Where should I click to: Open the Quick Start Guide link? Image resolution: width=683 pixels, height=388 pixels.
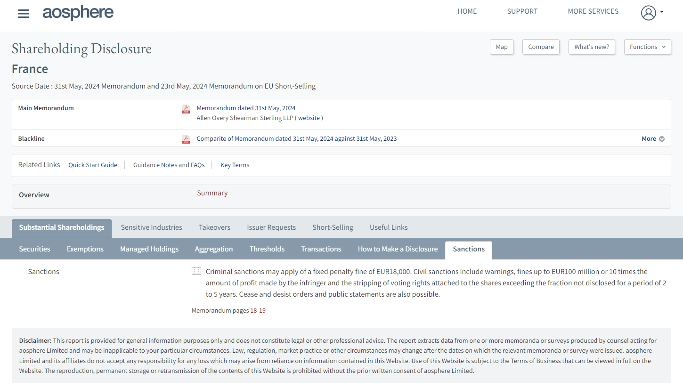click(93, 165)
